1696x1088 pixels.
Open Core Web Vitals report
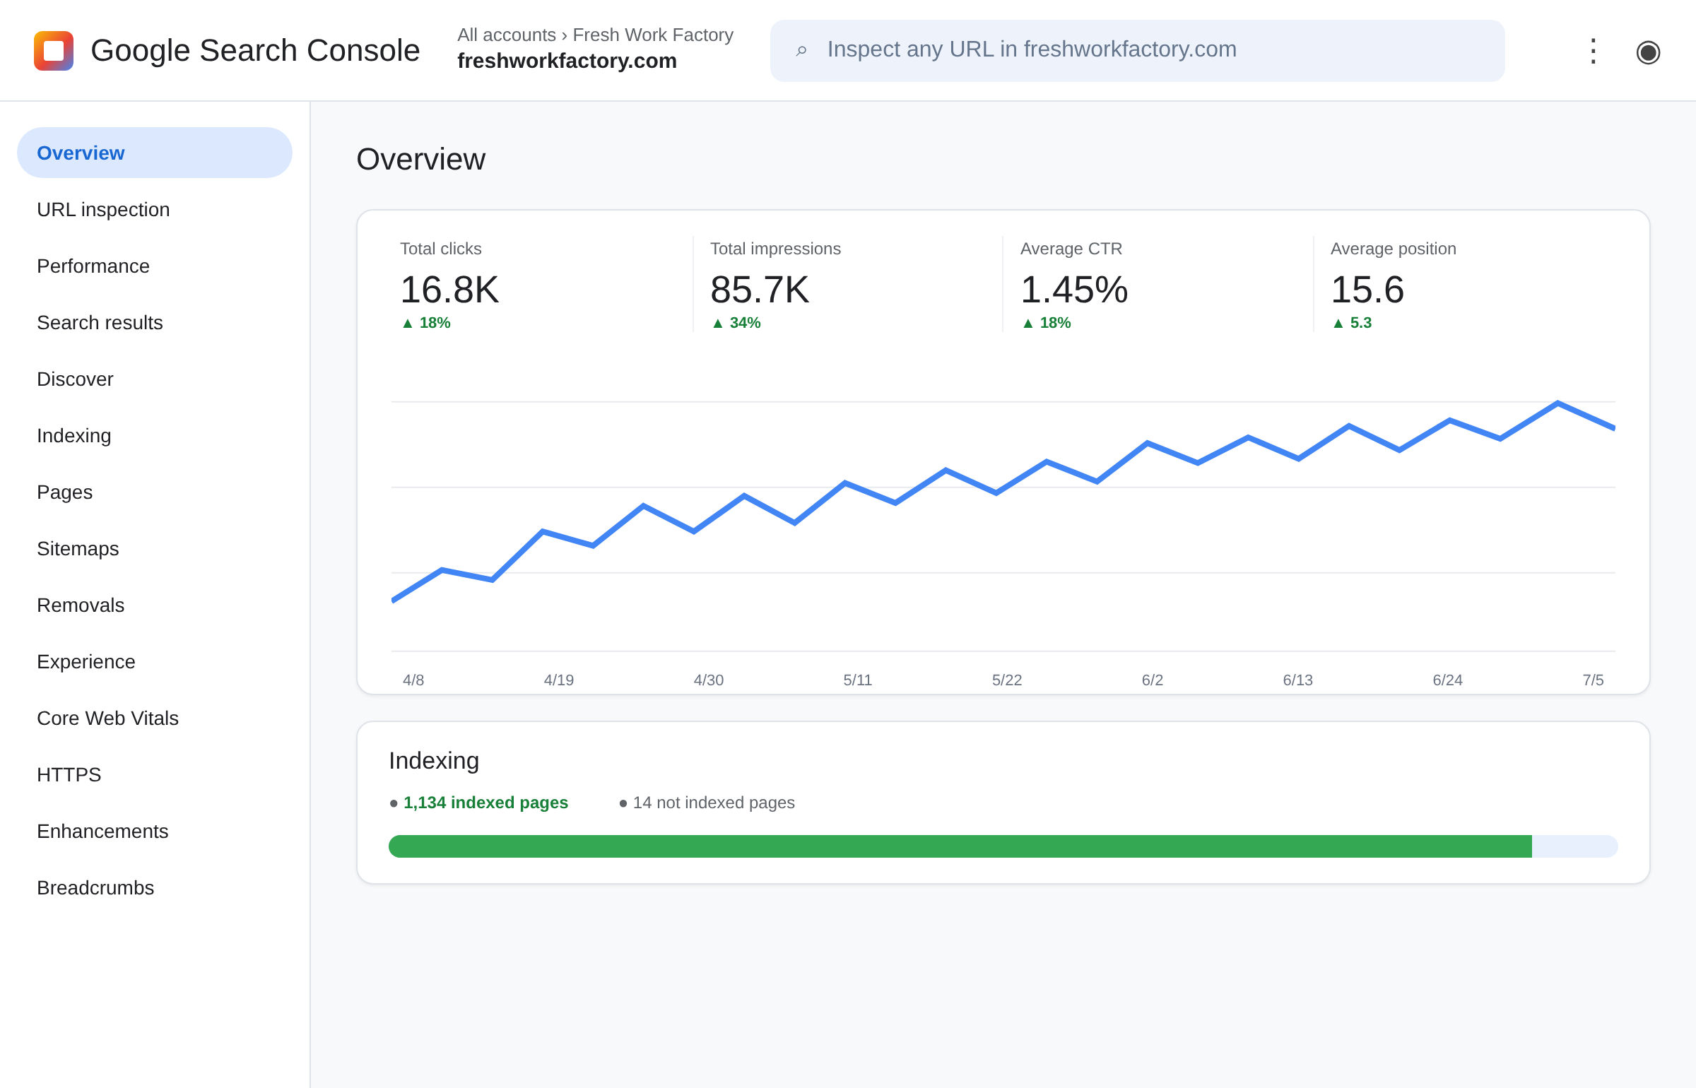click(155, 718)
